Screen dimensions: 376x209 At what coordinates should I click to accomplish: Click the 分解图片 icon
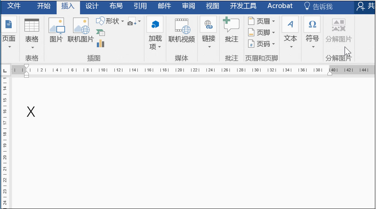tap(338, 25)
